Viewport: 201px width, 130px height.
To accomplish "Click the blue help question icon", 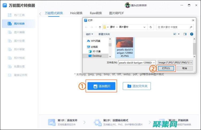I will (192, 34).
